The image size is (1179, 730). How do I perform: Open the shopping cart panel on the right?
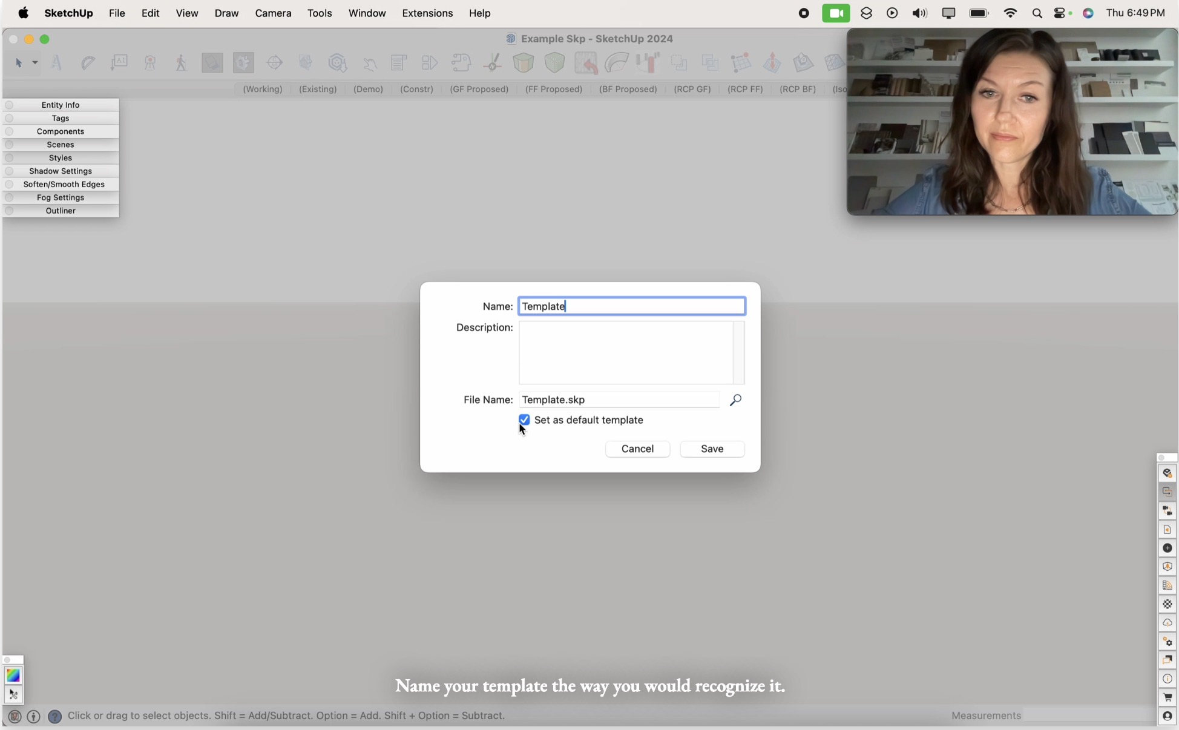[x=1168, y=697]
